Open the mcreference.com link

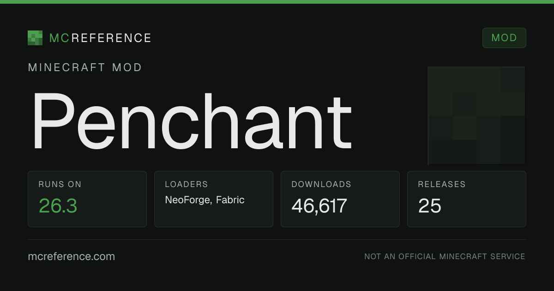coord(72,256)
